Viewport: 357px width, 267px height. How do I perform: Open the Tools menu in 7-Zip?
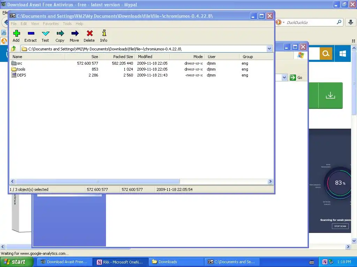pos(67,24)
